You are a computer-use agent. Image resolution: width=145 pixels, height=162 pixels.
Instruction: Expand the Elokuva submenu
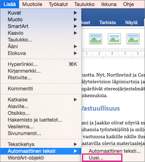(41, 53)
